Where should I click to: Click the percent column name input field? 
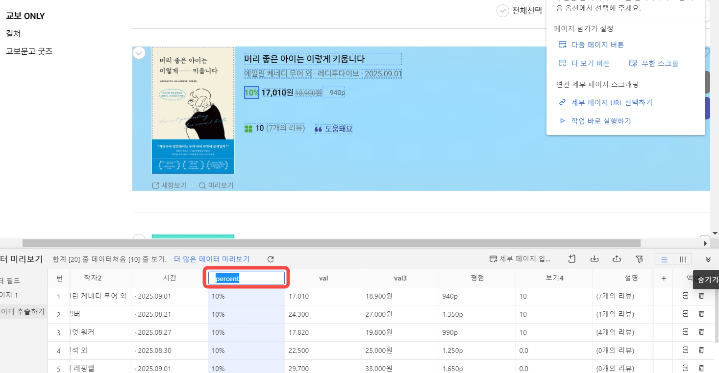247,278
